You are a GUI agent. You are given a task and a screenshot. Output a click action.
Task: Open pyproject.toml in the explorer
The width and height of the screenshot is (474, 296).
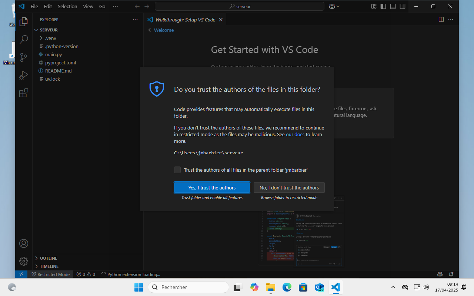pyautogui.click(x=88, y=63)
